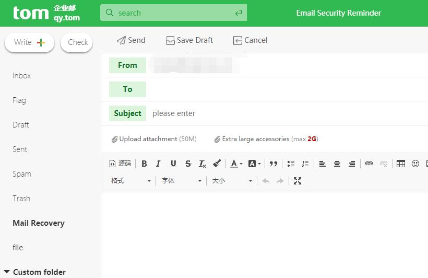Click Upload attachment (50M)
This screenshot has height=278, width=428.
pos(154,139)
